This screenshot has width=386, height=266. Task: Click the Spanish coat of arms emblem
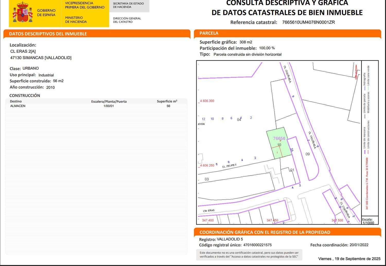[x=23, y=12]
